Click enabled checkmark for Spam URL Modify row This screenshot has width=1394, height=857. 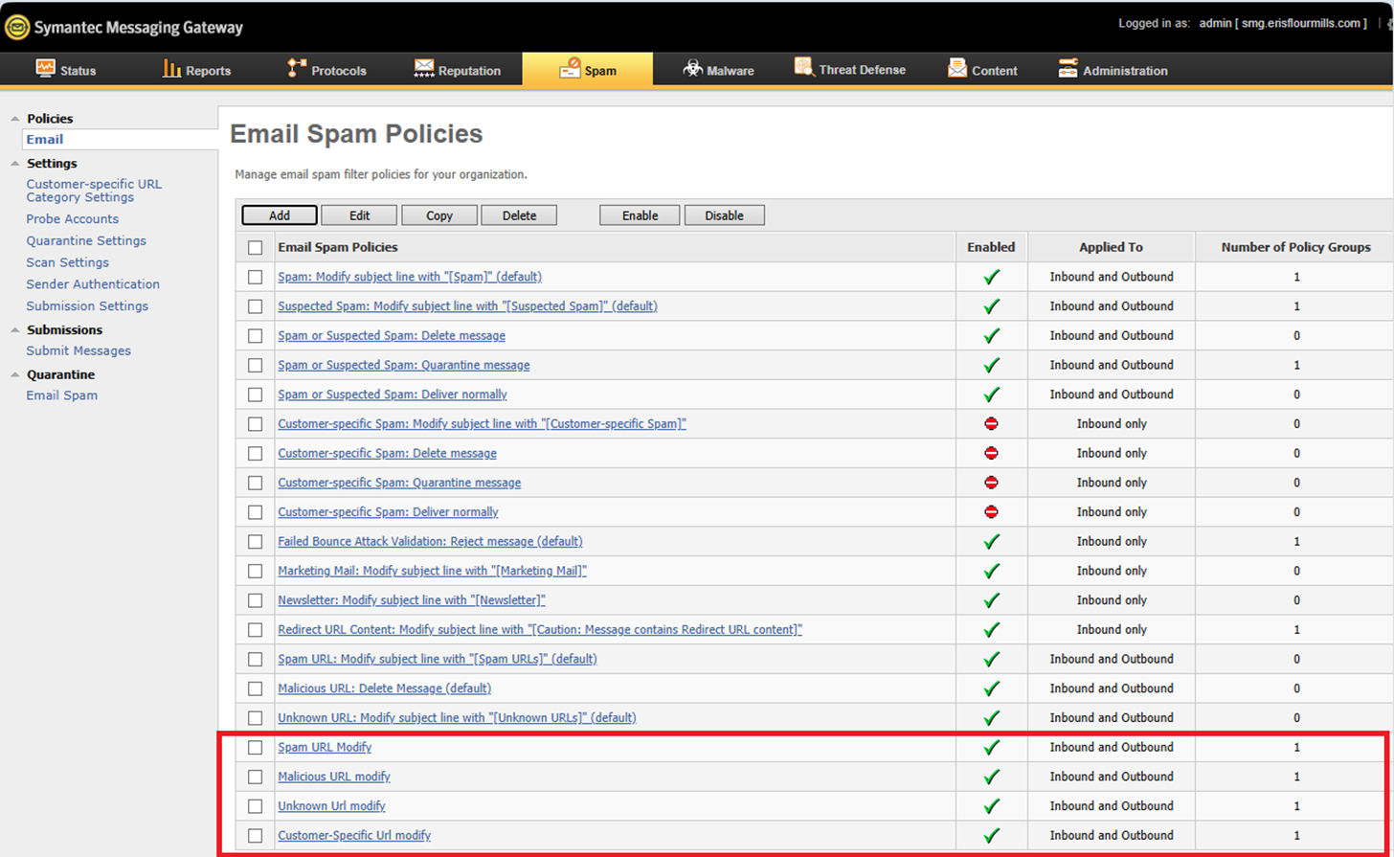[x=992, y=747]
